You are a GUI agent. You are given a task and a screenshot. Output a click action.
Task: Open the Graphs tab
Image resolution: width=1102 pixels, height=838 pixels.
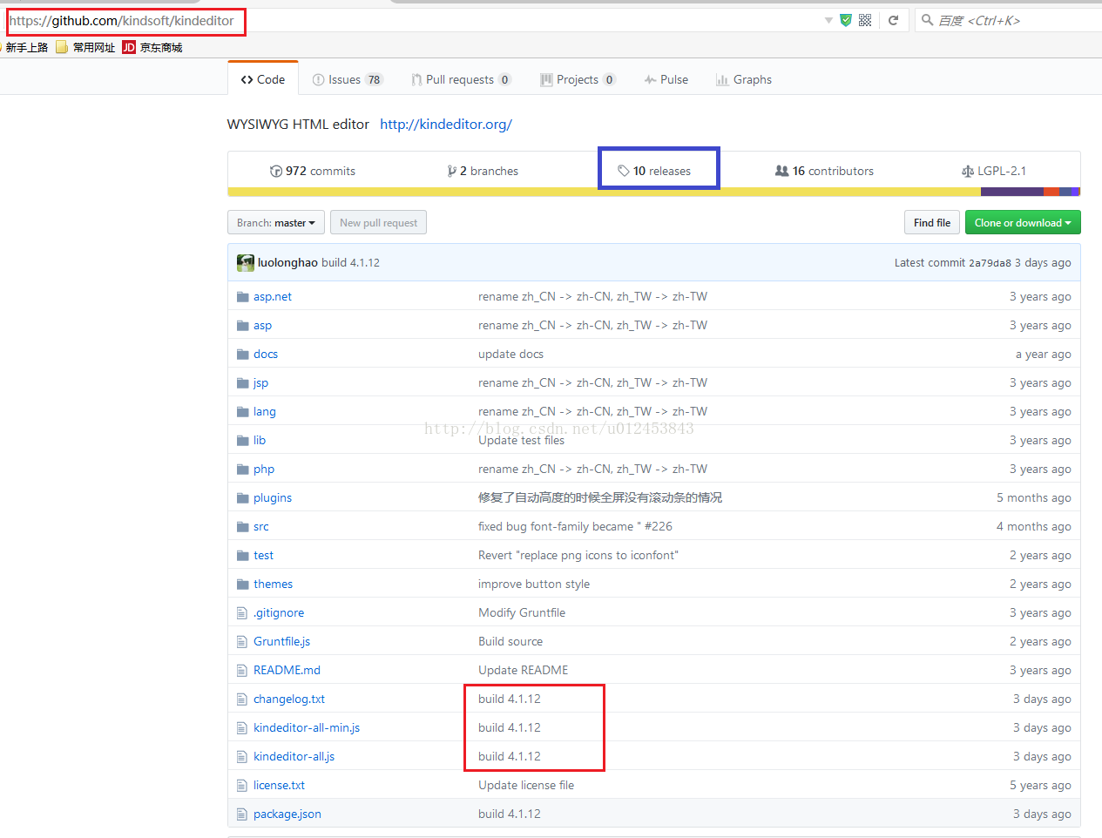[x=744, y=79]
